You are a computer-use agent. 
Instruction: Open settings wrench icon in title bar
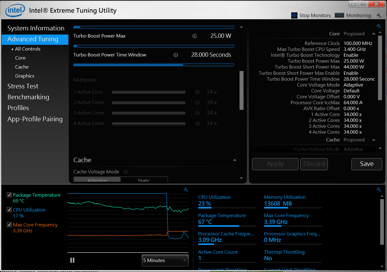pyautogui.click(x=379, y=16)
